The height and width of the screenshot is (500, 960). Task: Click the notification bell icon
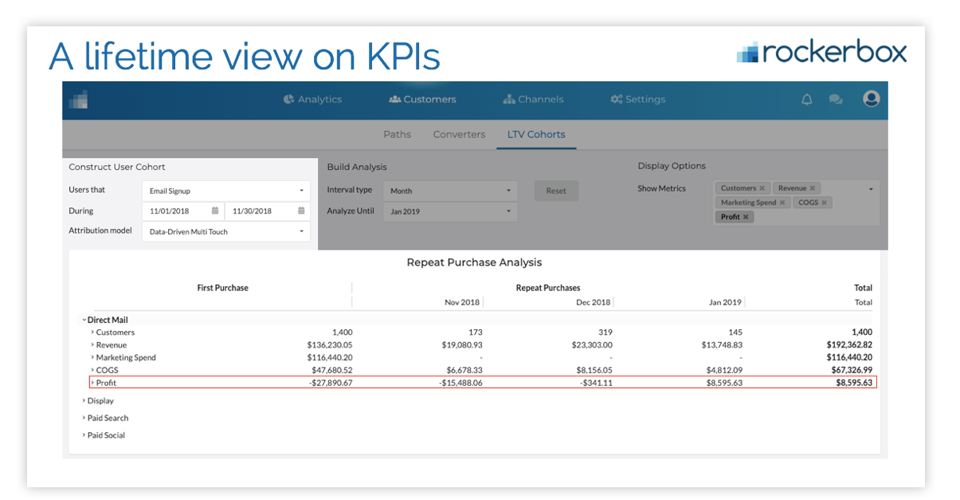[x=807, y=100]
